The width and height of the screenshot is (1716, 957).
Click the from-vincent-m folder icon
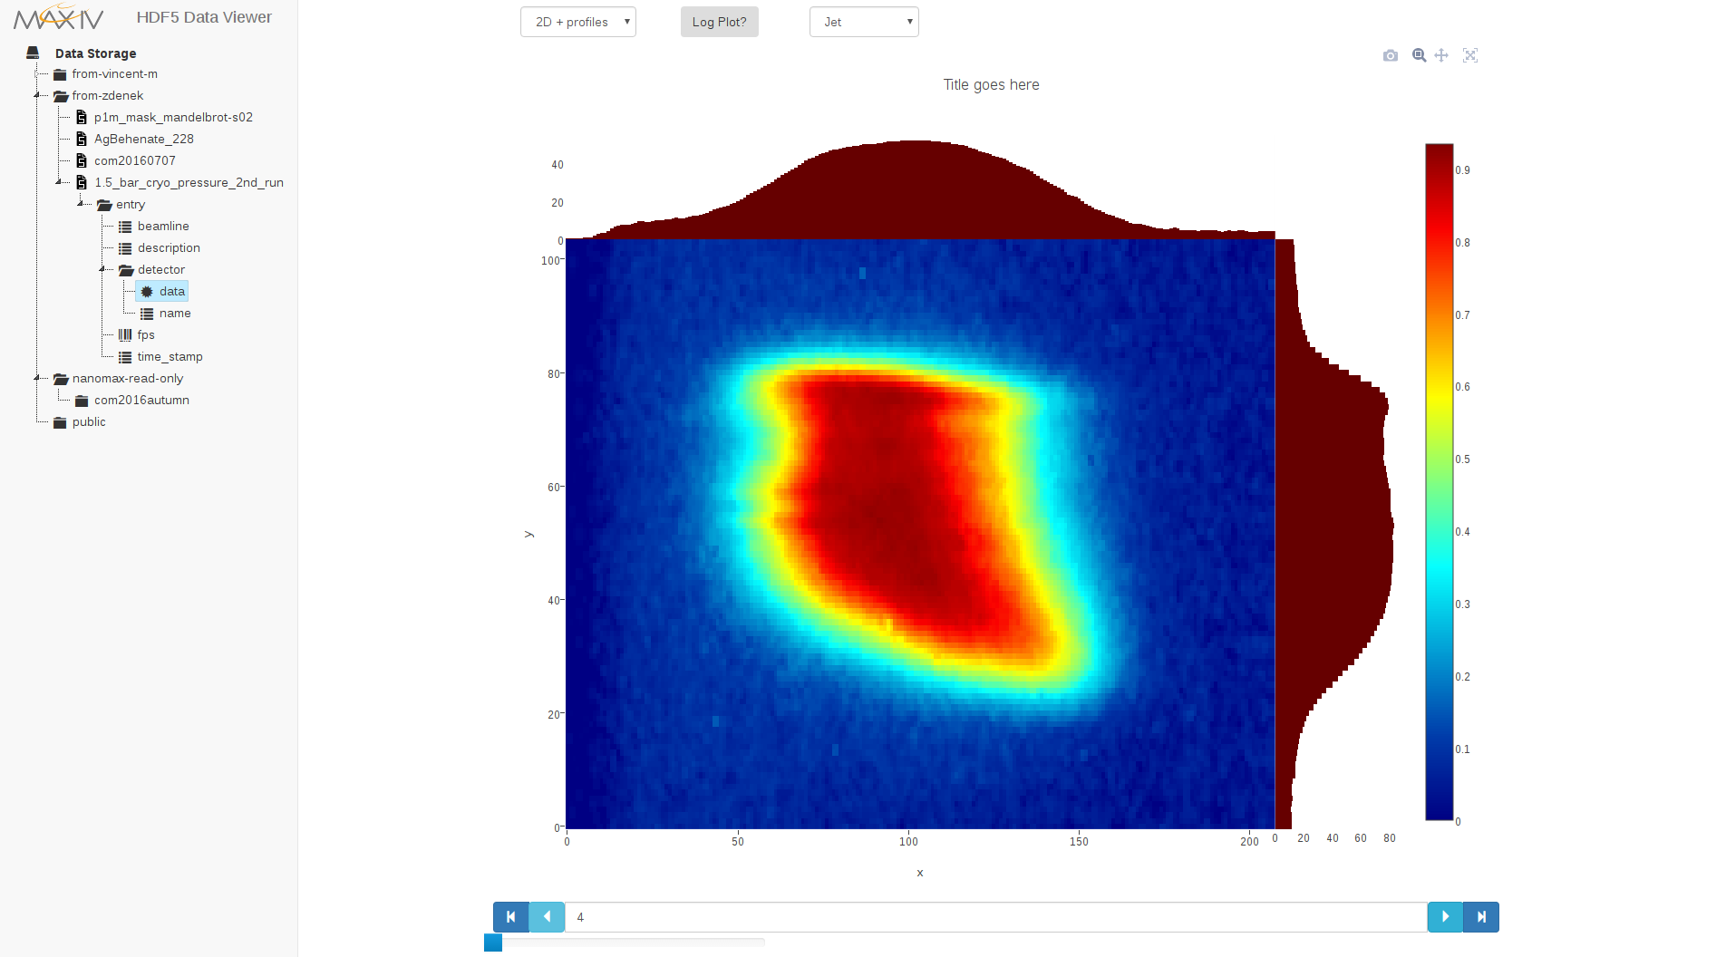(x=60, y=74)
